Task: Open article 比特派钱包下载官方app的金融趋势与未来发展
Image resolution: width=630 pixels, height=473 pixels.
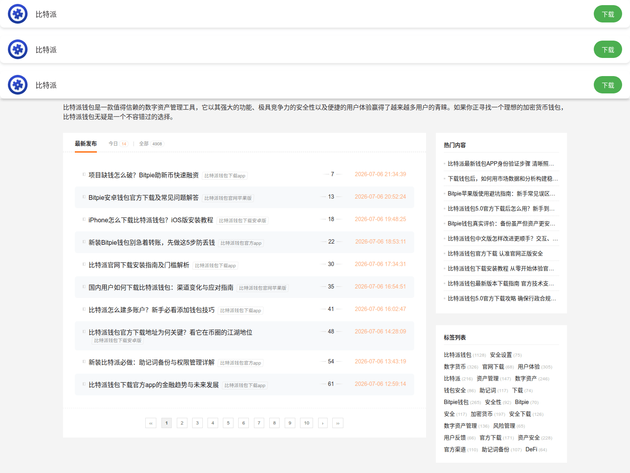Action: tap(154, 385)
